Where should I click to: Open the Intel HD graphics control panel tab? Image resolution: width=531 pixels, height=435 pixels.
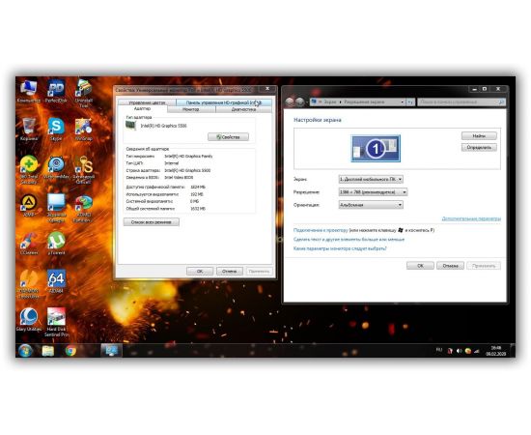point(224,102)
